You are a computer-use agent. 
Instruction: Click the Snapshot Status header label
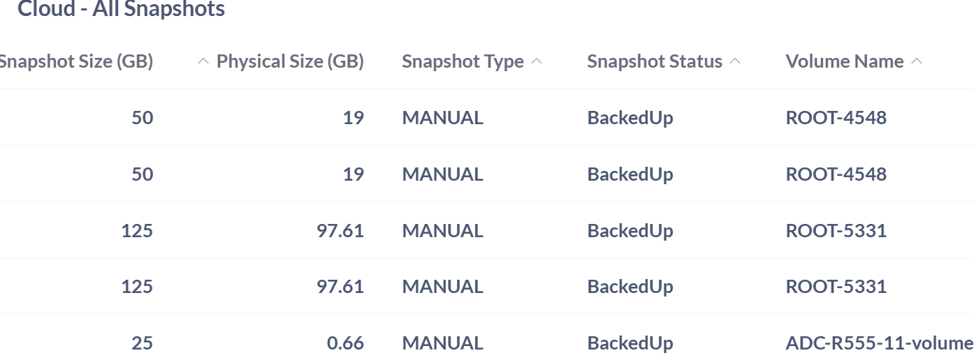tap(655, 61)
